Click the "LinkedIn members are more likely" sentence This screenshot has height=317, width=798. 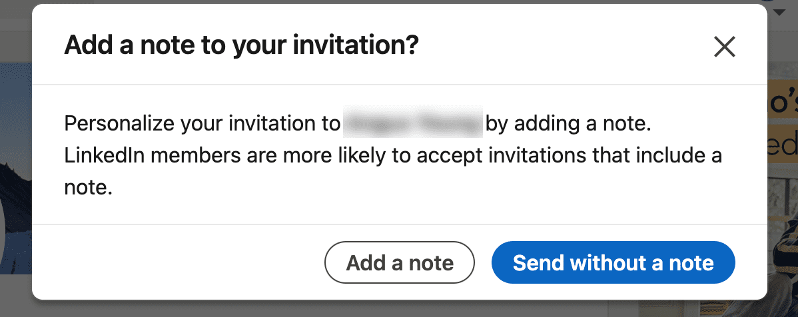[393, 157]
